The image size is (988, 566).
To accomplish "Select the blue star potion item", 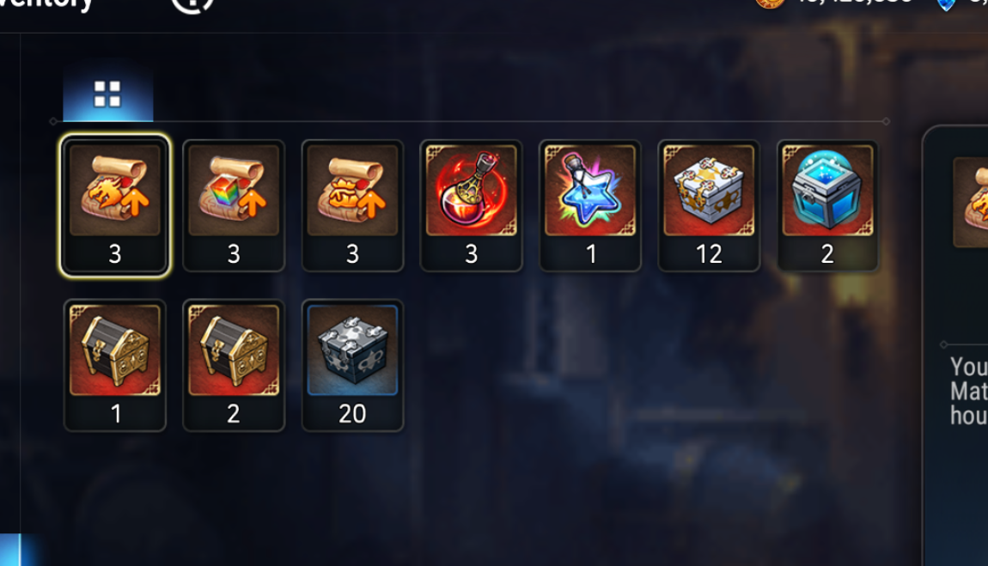I will 589,206.
